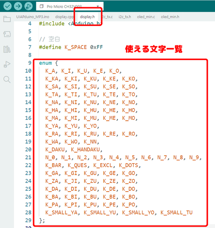Open the oled_min.c tab
The width and height of the screenshot is (215, 228).
(x=146, y=17)
